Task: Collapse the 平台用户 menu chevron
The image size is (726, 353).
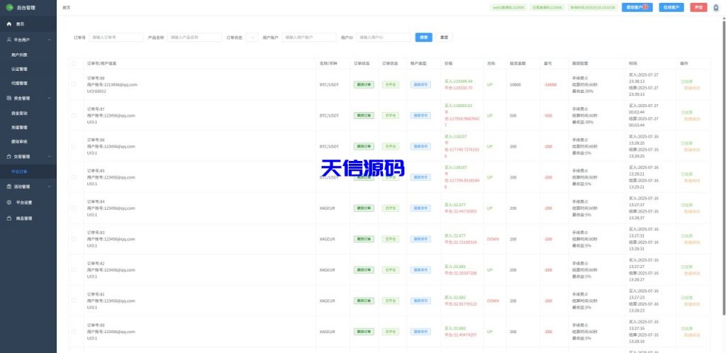Action: [49, 40]
